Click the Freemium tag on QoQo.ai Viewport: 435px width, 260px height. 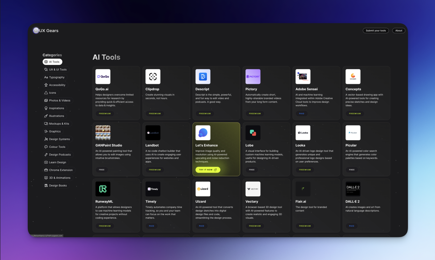[105, 114]
